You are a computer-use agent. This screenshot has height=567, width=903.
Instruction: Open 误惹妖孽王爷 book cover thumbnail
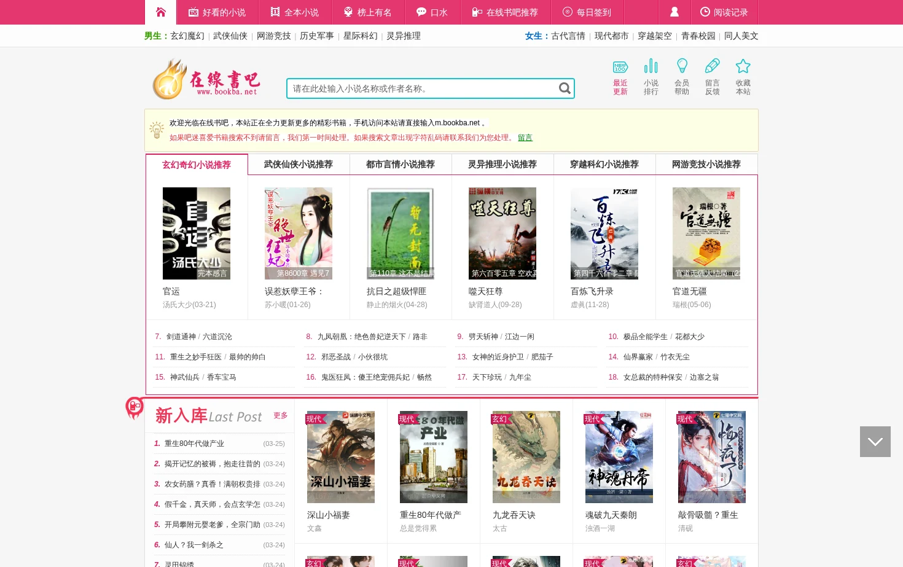click(x=299, y=233)
